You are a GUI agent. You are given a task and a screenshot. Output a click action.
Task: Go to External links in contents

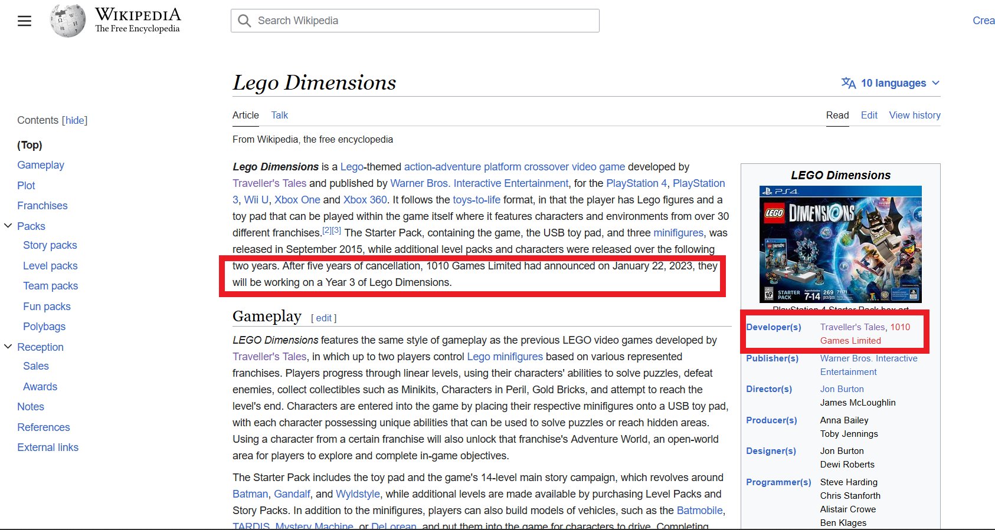coord(48,447)
